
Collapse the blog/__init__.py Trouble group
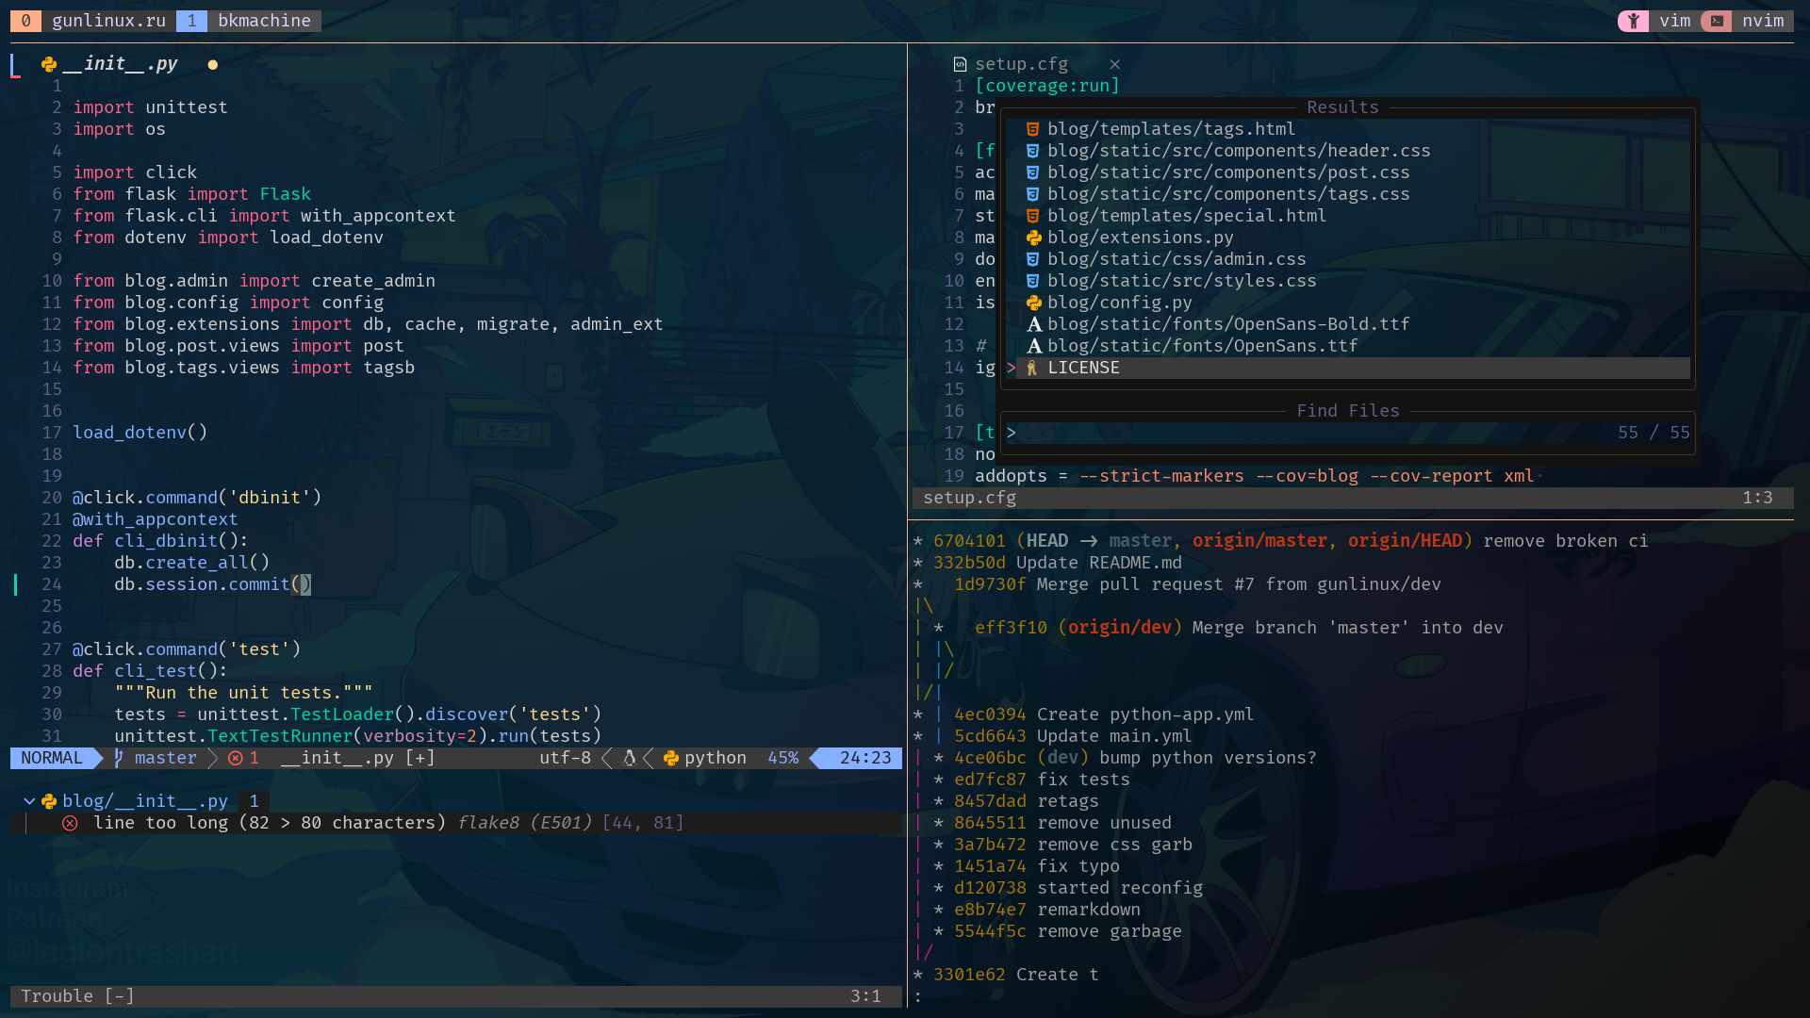pos(29,801)
